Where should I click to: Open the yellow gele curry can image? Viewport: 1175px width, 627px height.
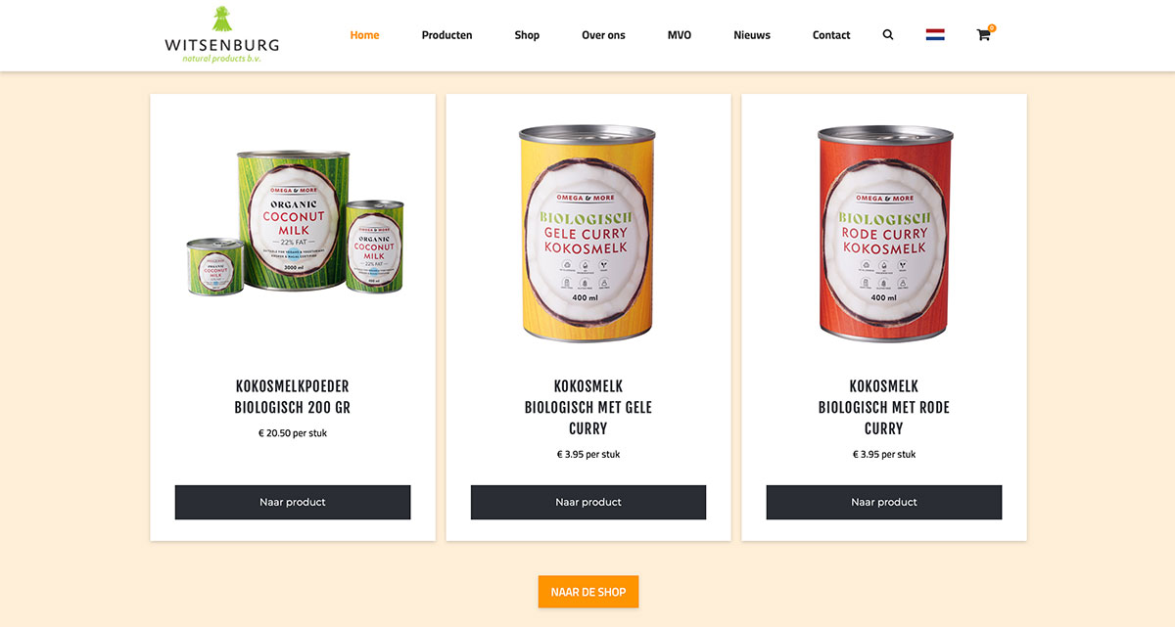[587, 233]
